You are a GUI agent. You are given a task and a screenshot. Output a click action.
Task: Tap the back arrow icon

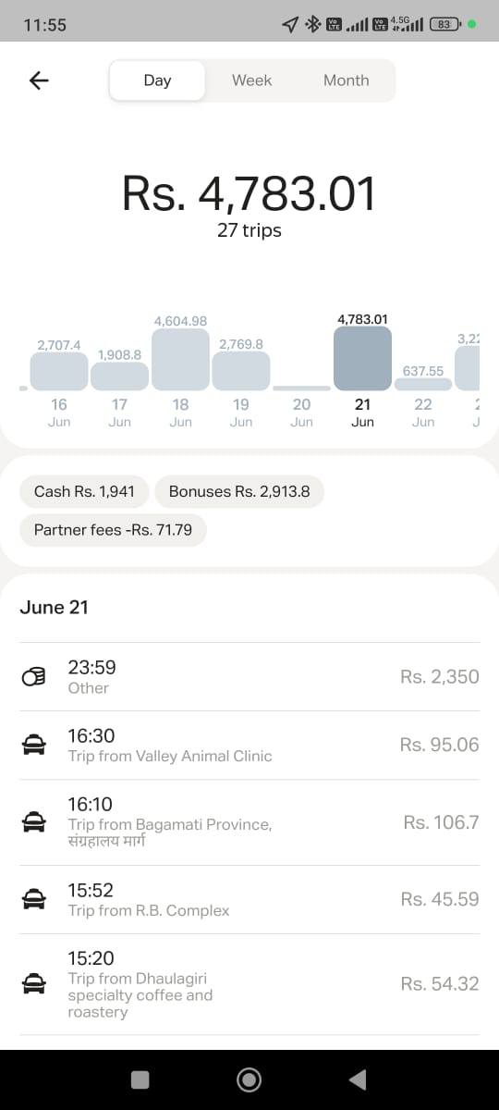click(39, 80)
